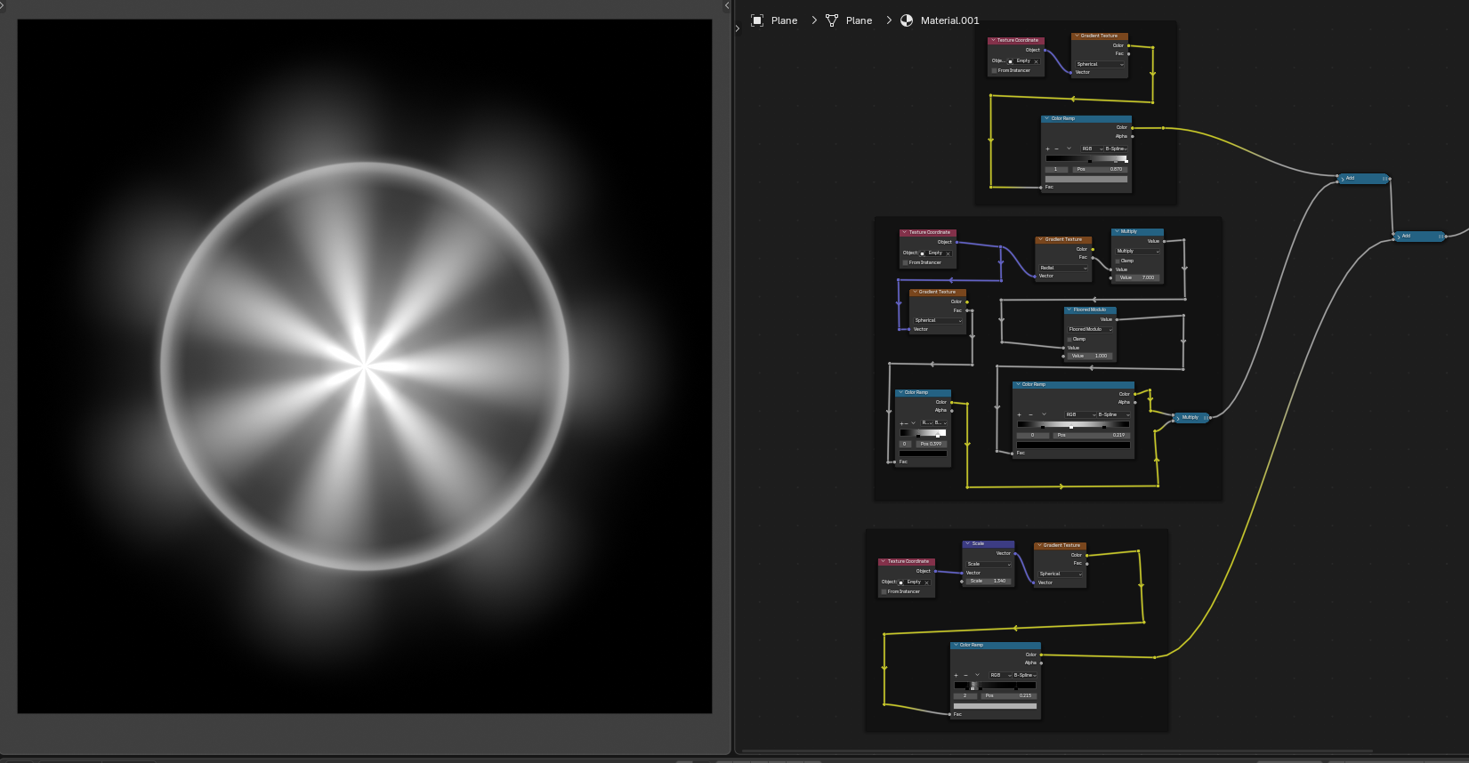Screen dimensions: 1469x763
Task: Clear Empty object in Scale group's Texture Coordinate
Action: pos(927,582)
